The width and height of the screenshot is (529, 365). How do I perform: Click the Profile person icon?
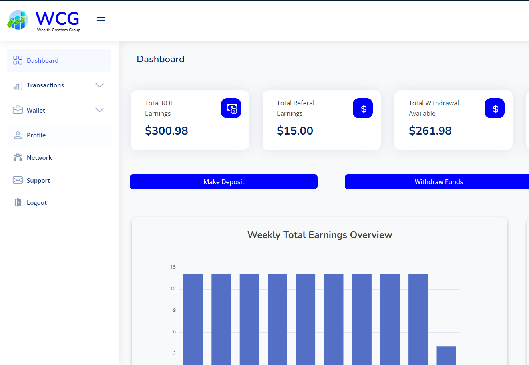(x=18, y=135)
